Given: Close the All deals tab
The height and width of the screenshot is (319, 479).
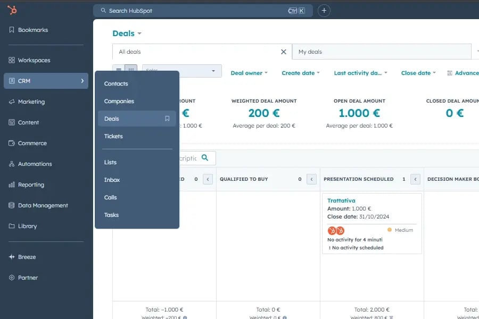Looking at the screenshot, I should pos(284,52).
